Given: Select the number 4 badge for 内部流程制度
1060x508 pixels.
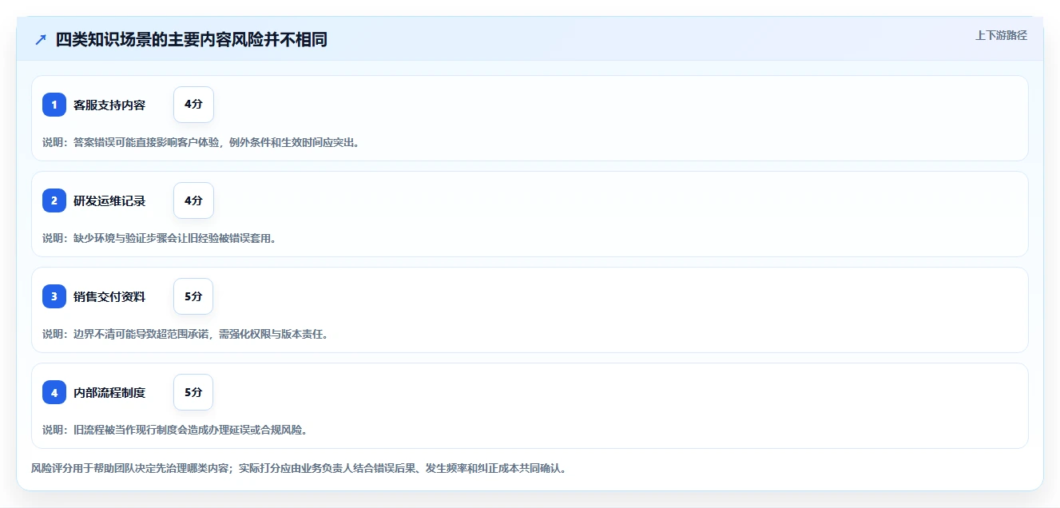Looking at the screenshot, I should tap(54, 392).
